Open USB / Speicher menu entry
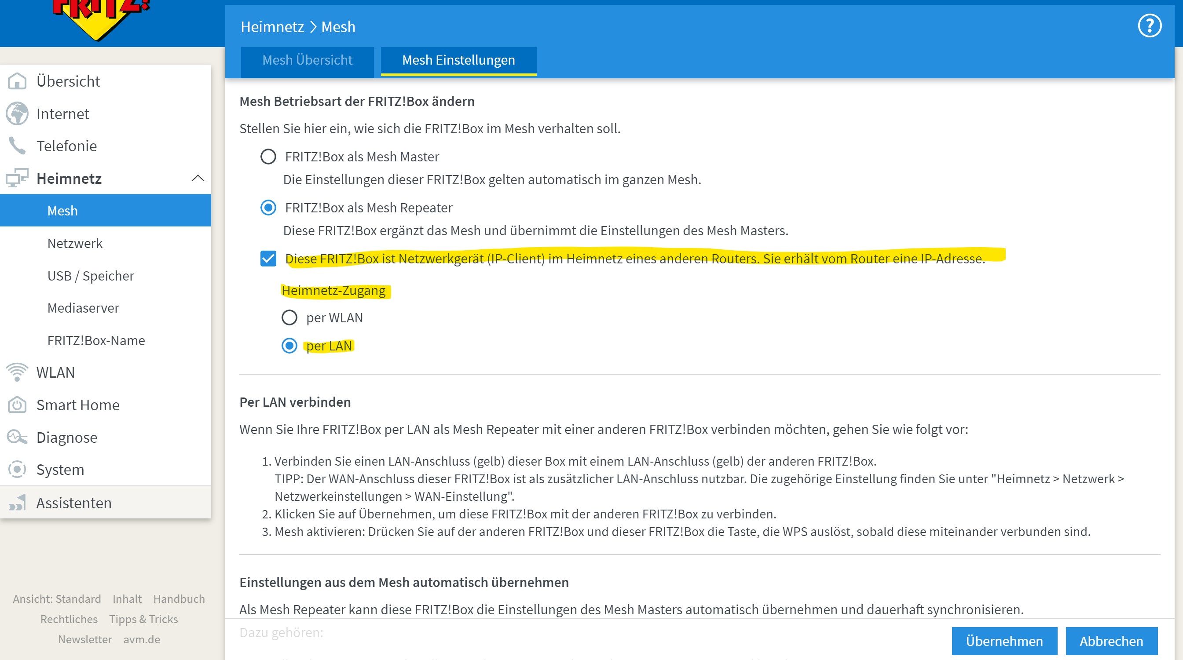 pyautogui.click(x=91, y=276)
